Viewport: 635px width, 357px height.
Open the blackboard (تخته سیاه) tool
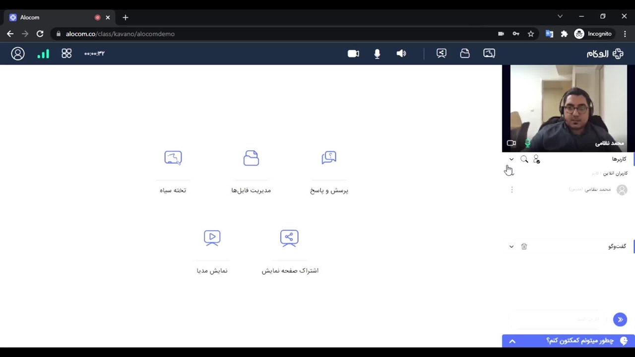173,158
